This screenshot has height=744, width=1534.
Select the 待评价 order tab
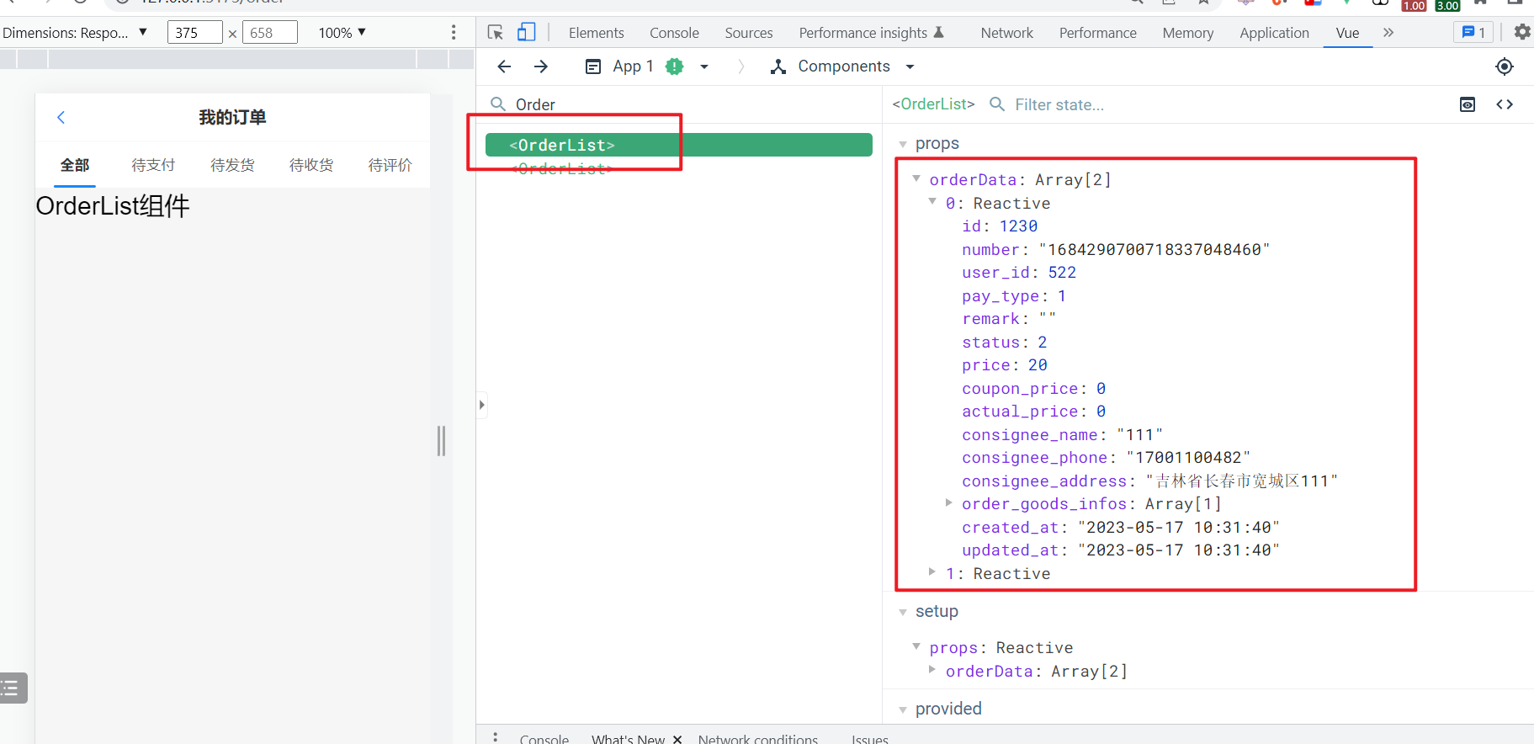click(390, 165)
